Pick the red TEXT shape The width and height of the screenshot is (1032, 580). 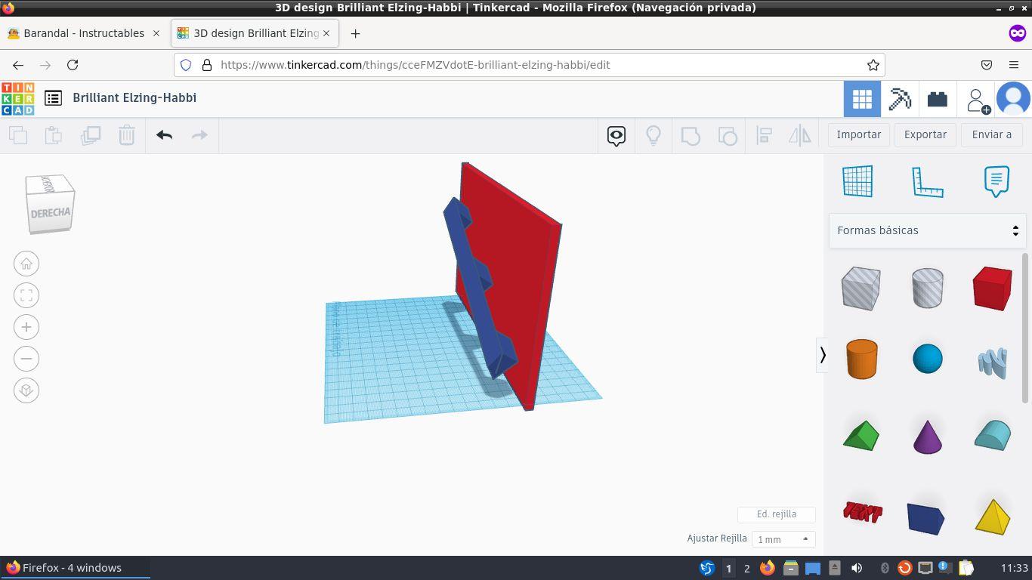[862, 512]
